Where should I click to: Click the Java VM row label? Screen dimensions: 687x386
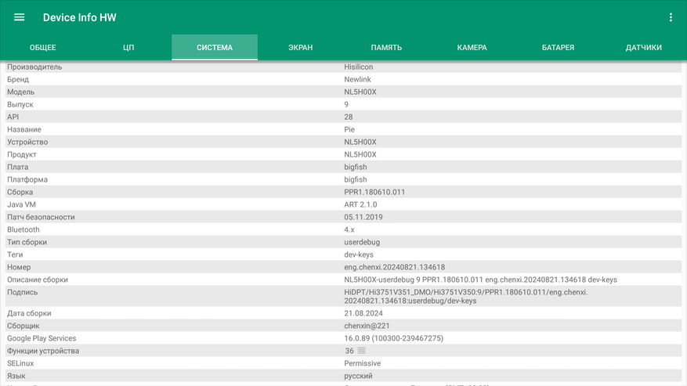pyautogui.click(x=21, y=204)
